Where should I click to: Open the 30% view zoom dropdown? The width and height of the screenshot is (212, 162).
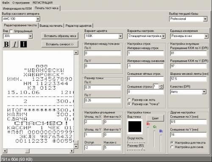point(31,36)
